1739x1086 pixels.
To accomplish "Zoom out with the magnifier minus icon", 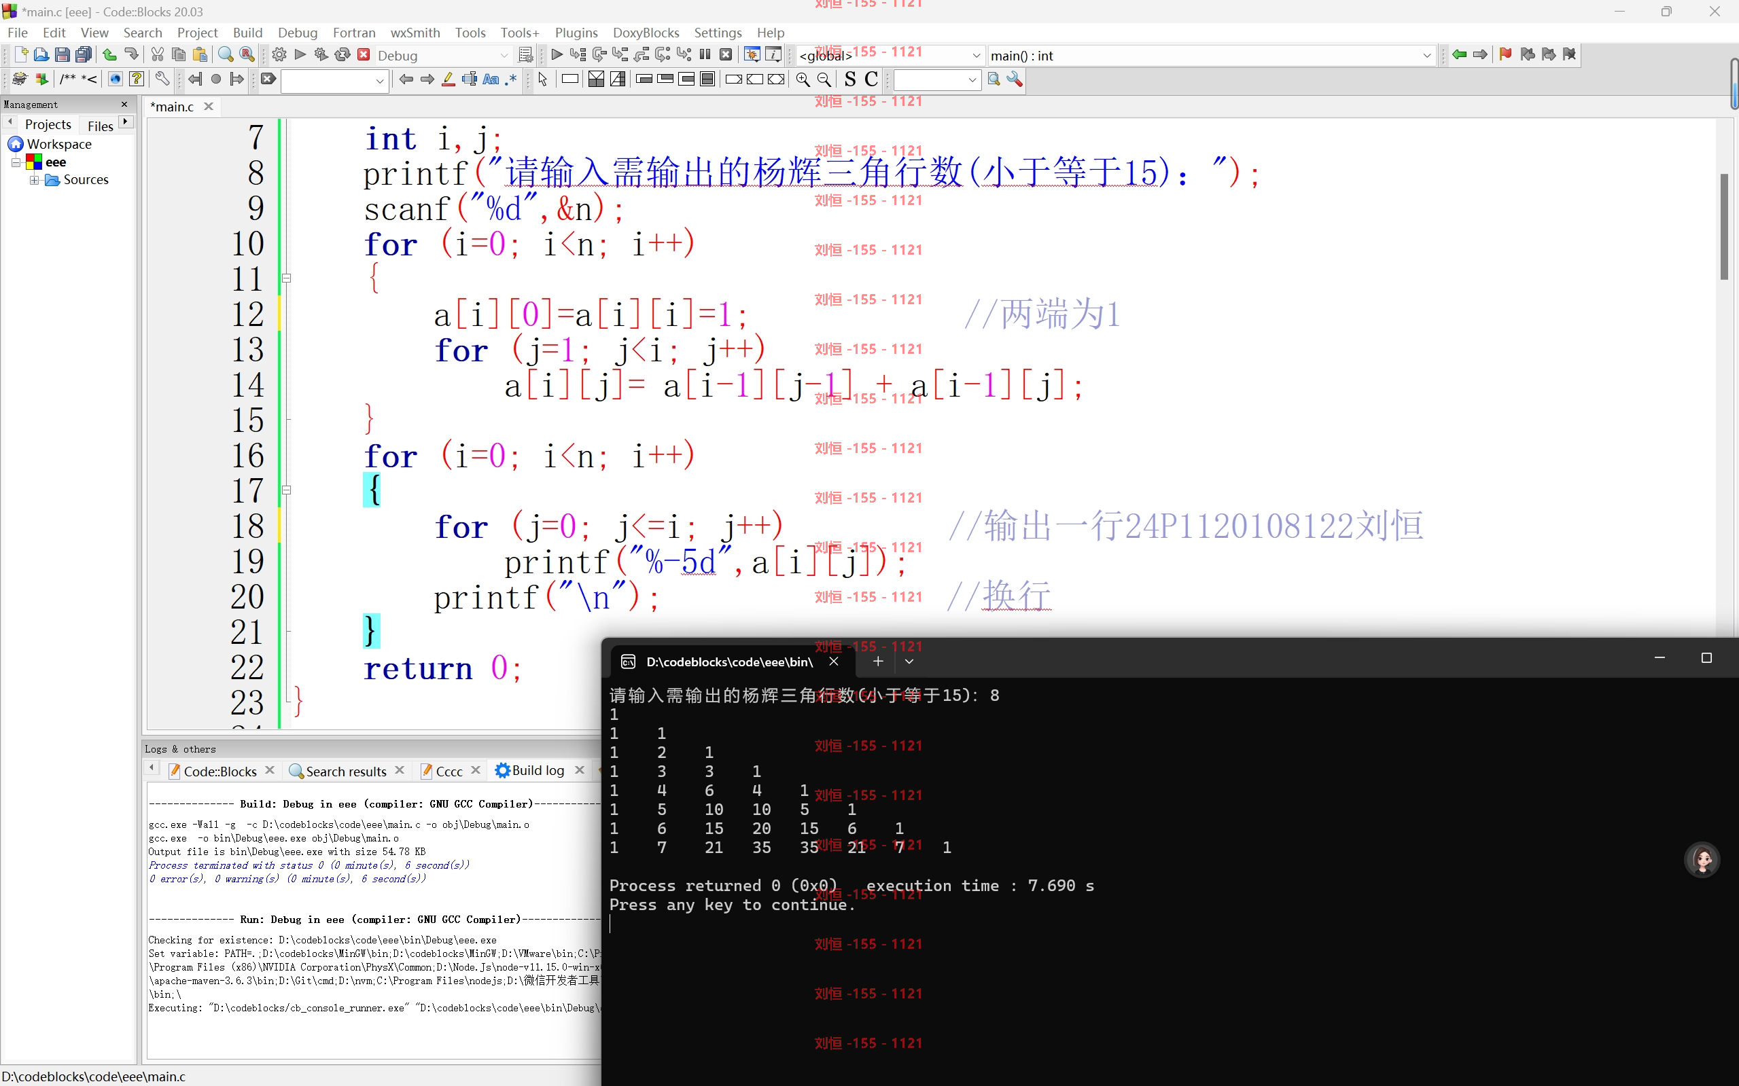I will pyautogui.click(x=824, y=79).
